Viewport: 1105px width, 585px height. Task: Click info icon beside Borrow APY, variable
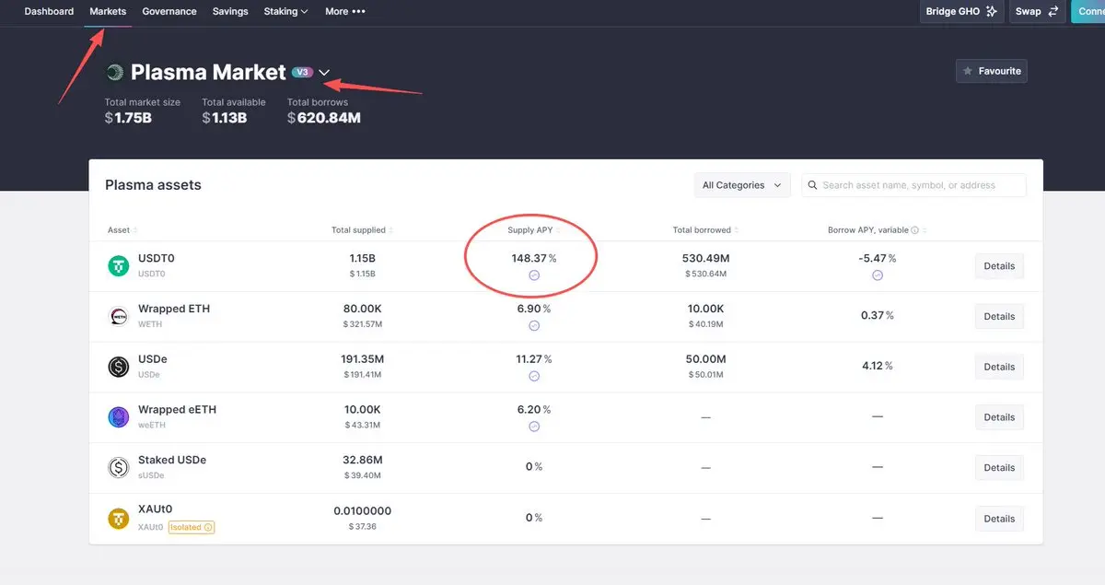(914, 230)
